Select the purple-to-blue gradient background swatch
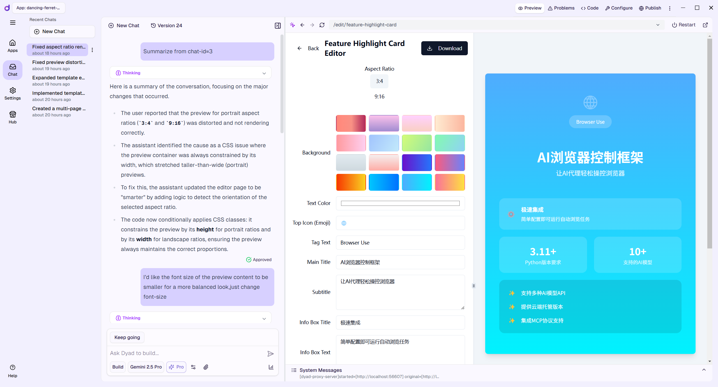The image size is (718, 387). 416,163
